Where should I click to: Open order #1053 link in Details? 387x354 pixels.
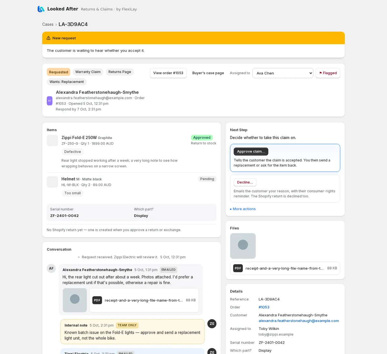[x=264, y=307]
